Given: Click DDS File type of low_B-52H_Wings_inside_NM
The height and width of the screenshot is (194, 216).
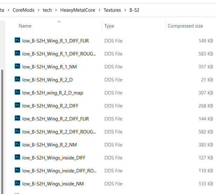Looking at the screenshot, I should click(113, 184).
